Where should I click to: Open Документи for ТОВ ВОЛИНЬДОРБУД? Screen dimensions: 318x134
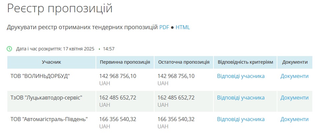[x=294, y=76]
